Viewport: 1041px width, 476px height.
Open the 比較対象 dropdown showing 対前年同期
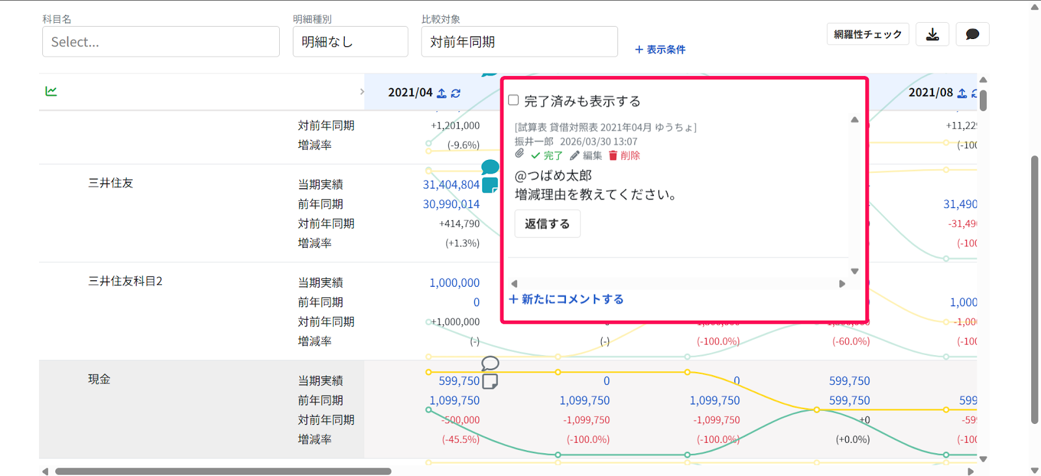(x=519, y=42)
